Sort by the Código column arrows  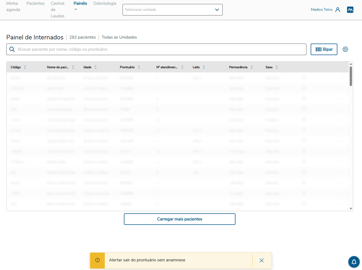[x=25, y=67]
